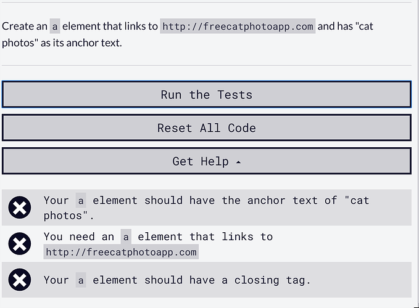Click the divider line above Run the Tests
Image resolution: width=419 pixels, height=308 pixels.
pyautogui.click(x=206, y=65)
